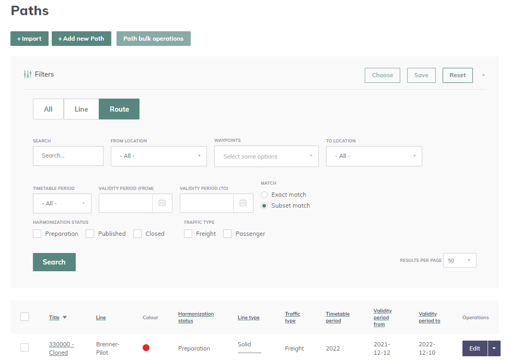Open Validity period (to) calendar picker
Image resolution: width=510 pixels, height=362 pixels.
point(243,203)
